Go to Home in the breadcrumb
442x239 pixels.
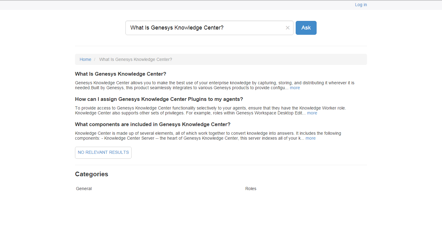coord(85,59)
